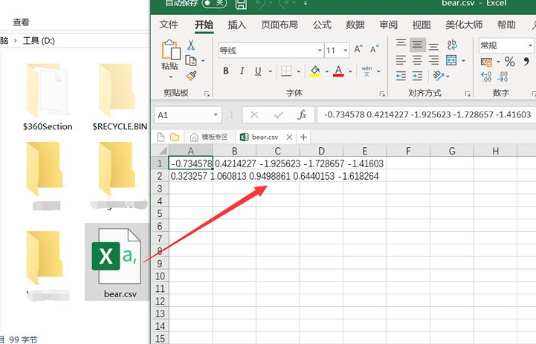Click the Cut scissors icon
Screen dimensions: 536x344
pos(191,45)
